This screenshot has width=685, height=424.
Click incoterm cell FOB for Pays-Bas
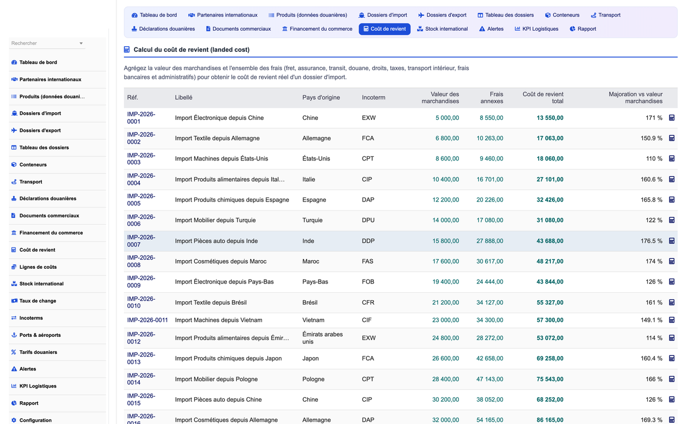[368, 282]
